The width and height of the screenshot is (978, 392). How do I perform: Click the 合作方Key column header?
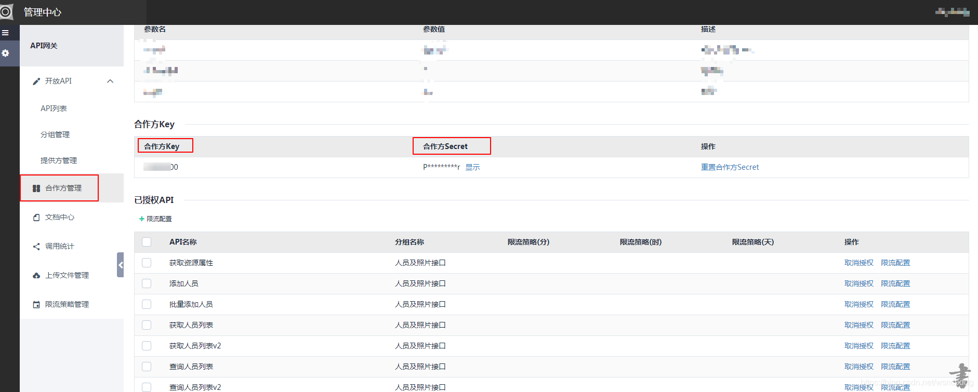point(162,146)
